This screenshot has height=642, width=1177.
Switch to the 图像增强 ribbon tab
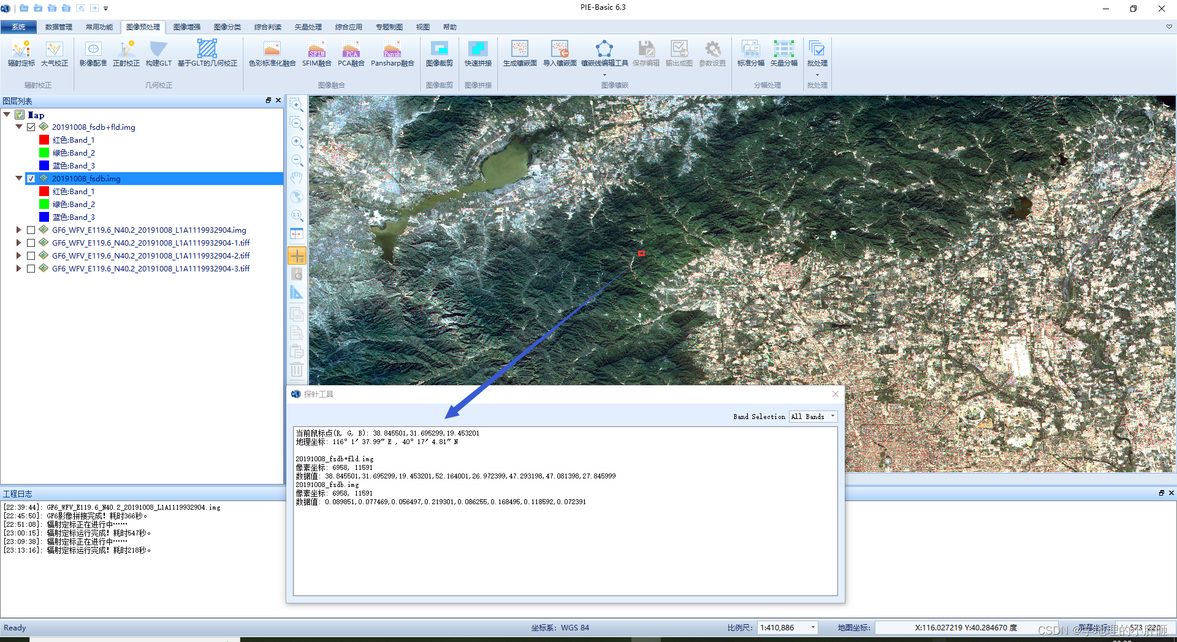coord(187,27)
